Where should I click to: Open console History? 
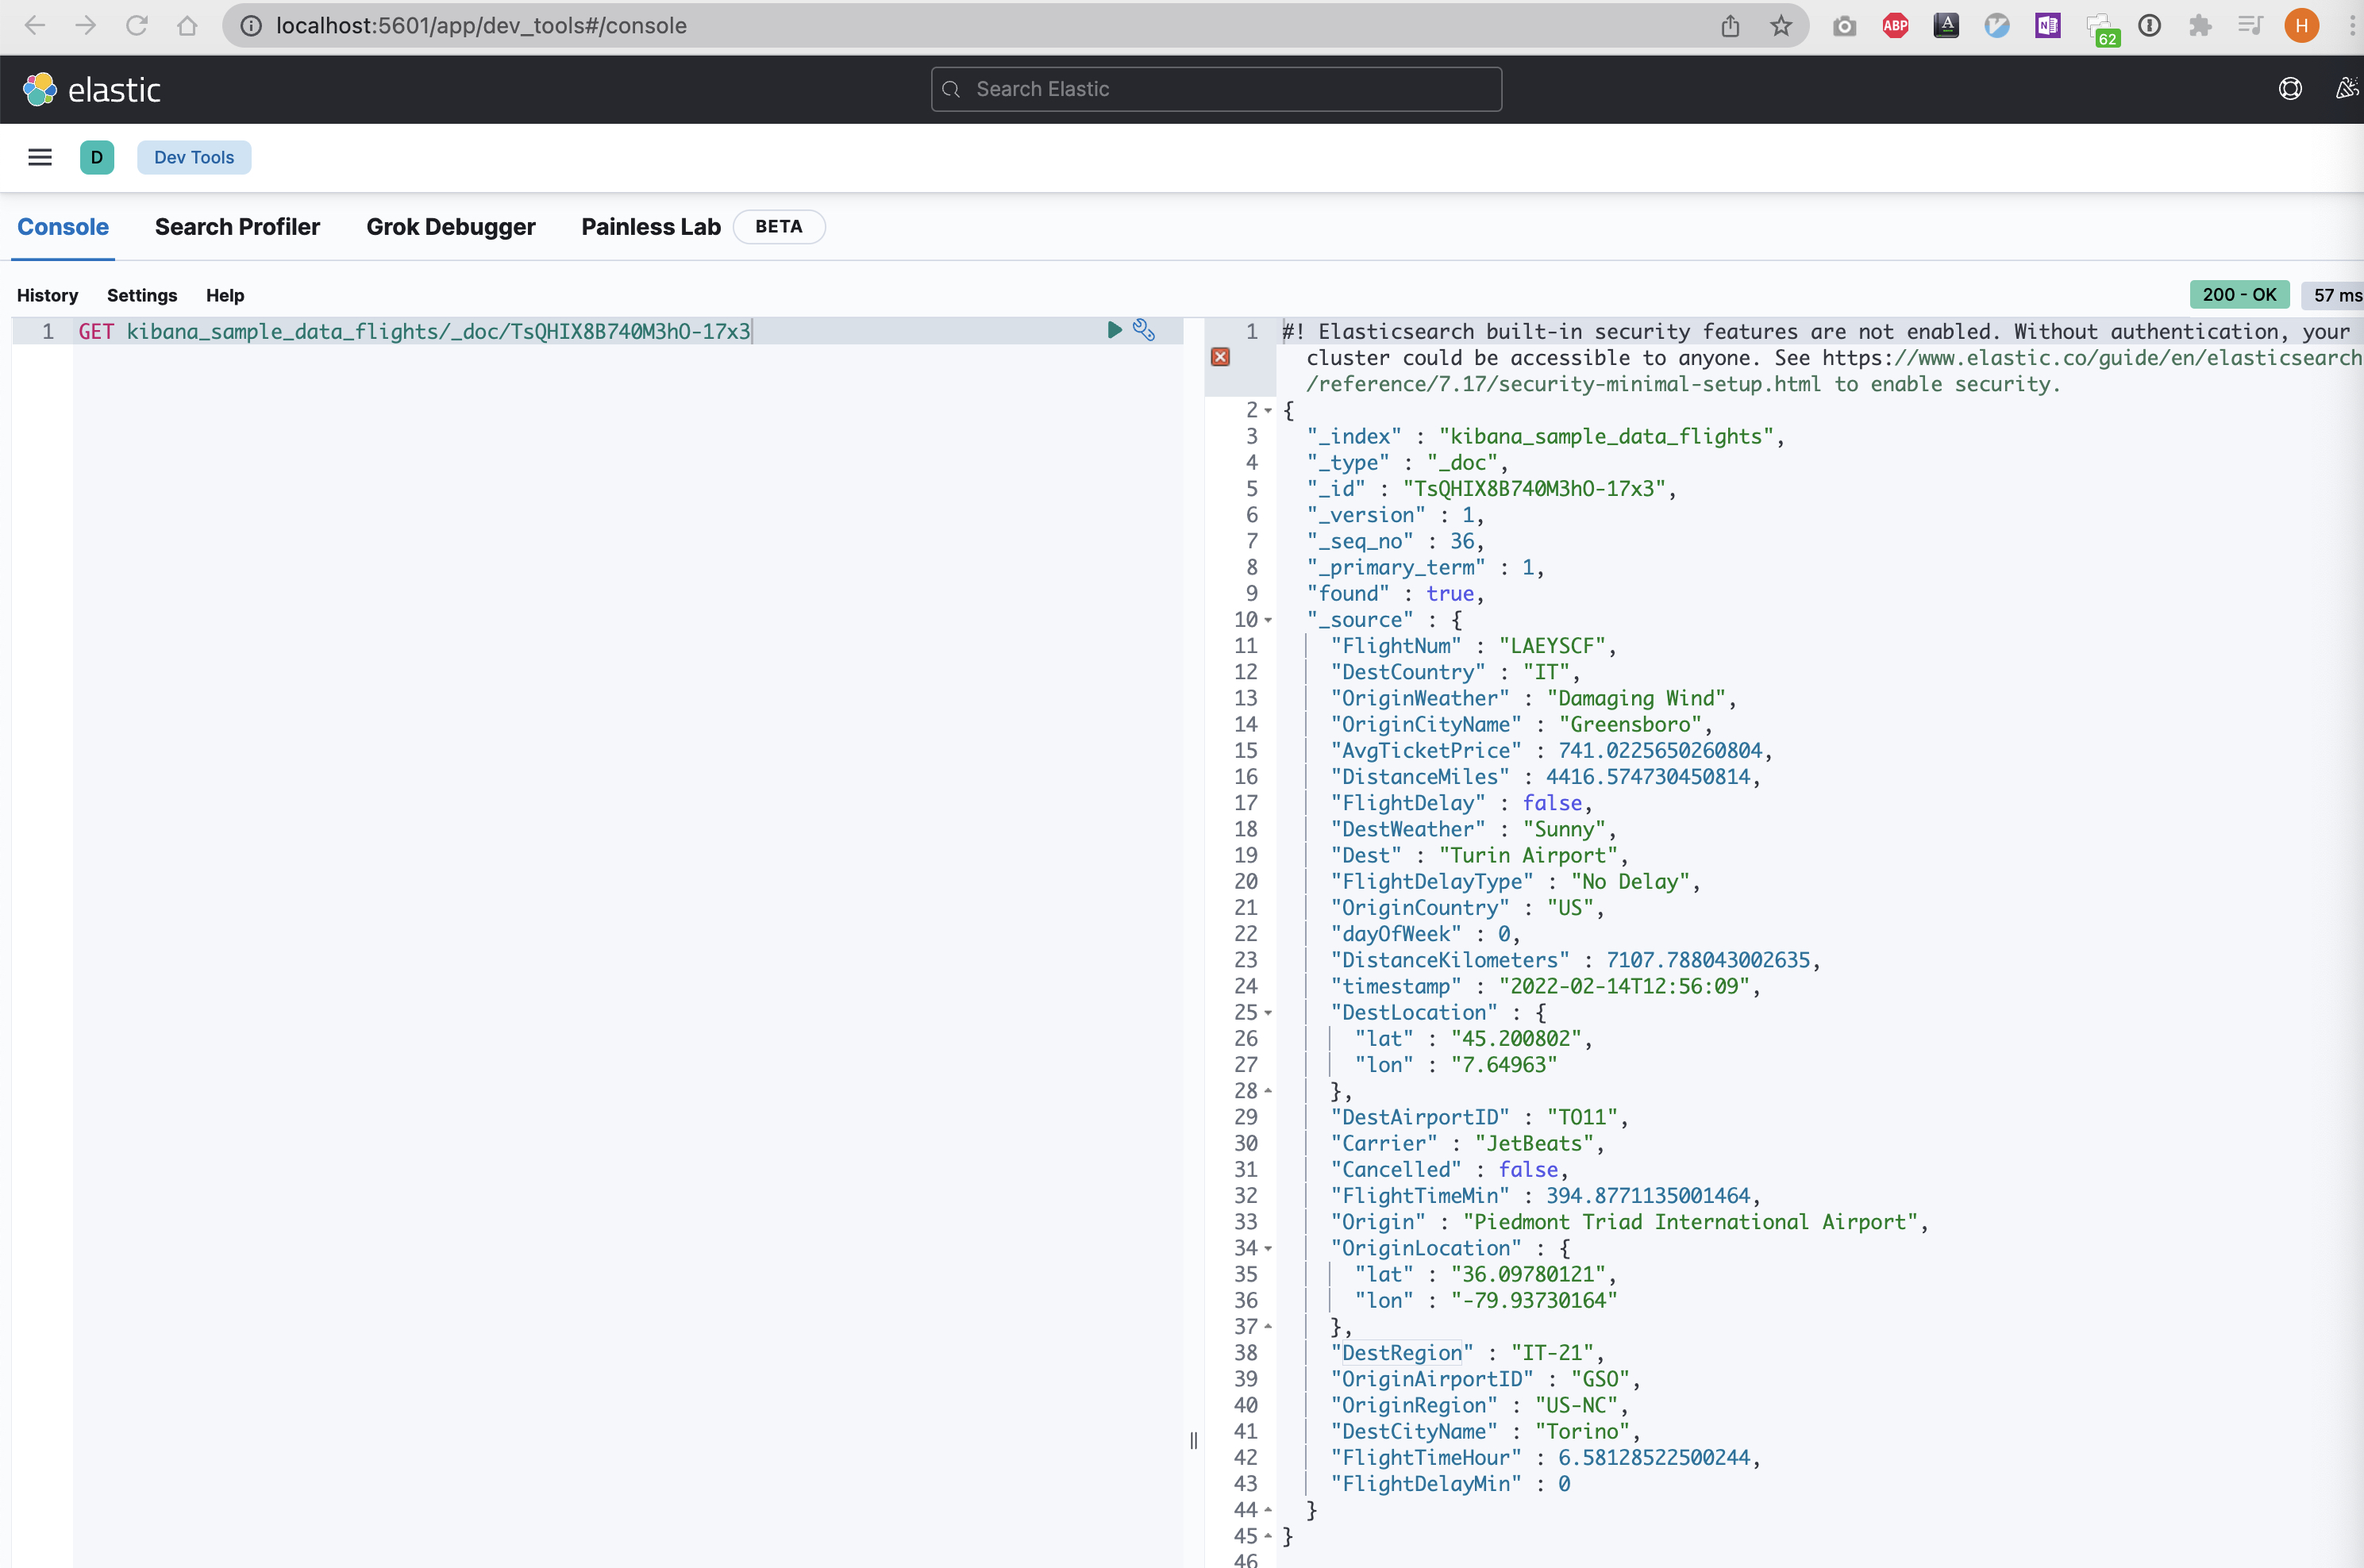[47, 295]
